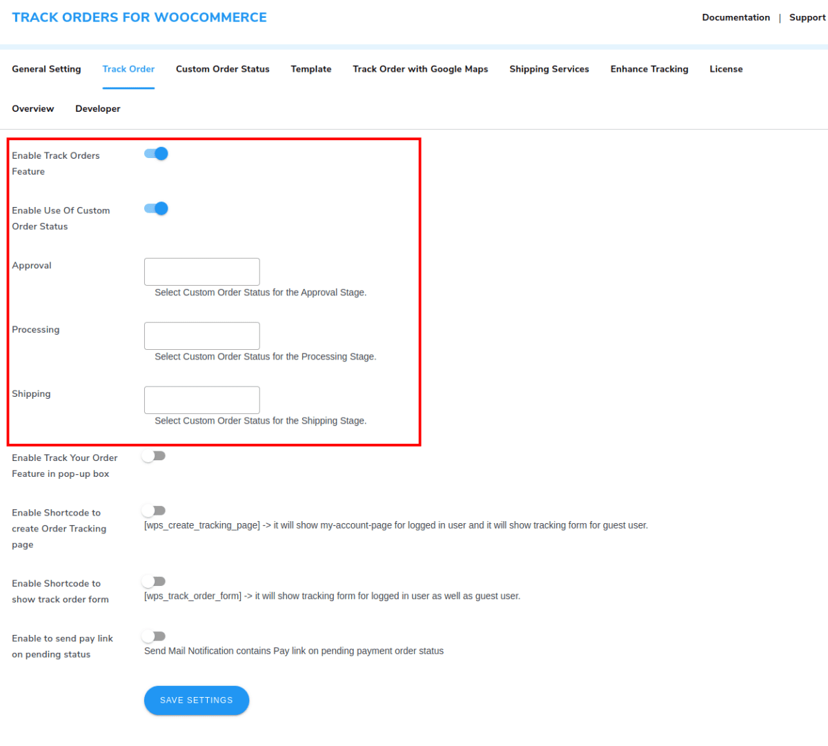Open the Documentation link
Screen dimensions: 828x746
click(x=736, y=18)
